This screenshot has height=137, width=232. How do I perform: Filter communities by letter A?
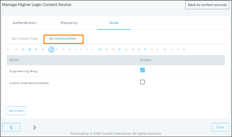click(24, 50)
